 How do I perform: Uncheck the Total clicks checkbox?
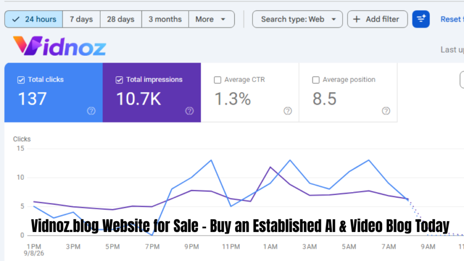click(21, 80)
